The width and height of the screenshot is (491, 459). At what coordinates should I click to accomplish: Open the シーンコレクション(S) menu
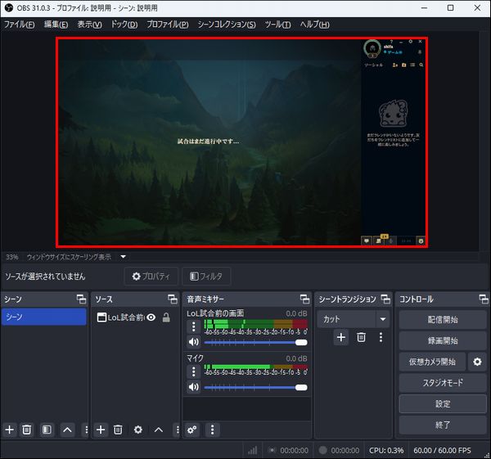pyautogui.click(x=227, y=24)
